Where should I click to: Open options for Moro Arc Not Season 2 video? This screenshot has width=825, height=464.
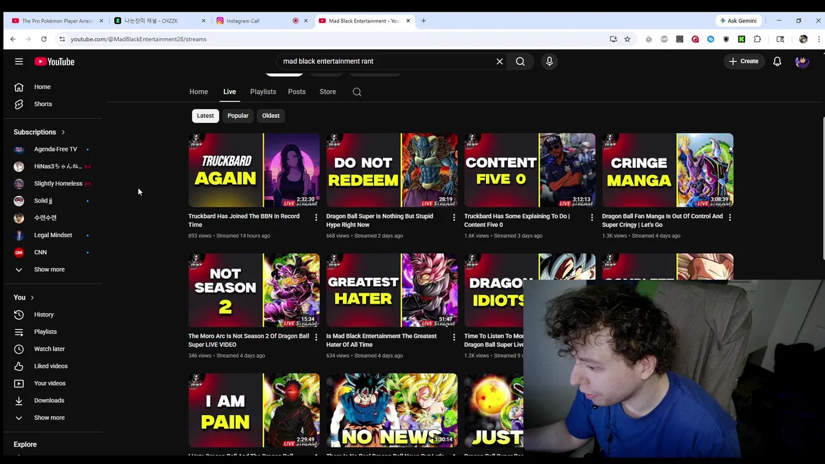tap(316, 337)
